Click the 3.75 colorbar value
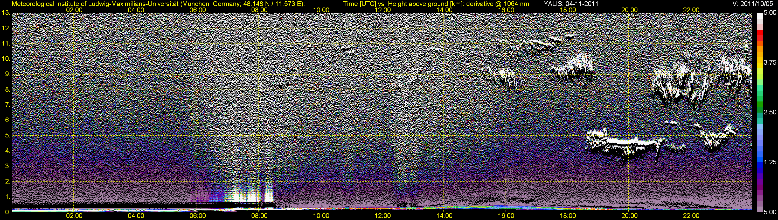 770,62
